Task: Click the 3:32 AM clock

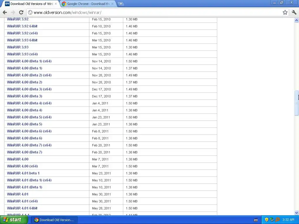Action: point(288,220)
